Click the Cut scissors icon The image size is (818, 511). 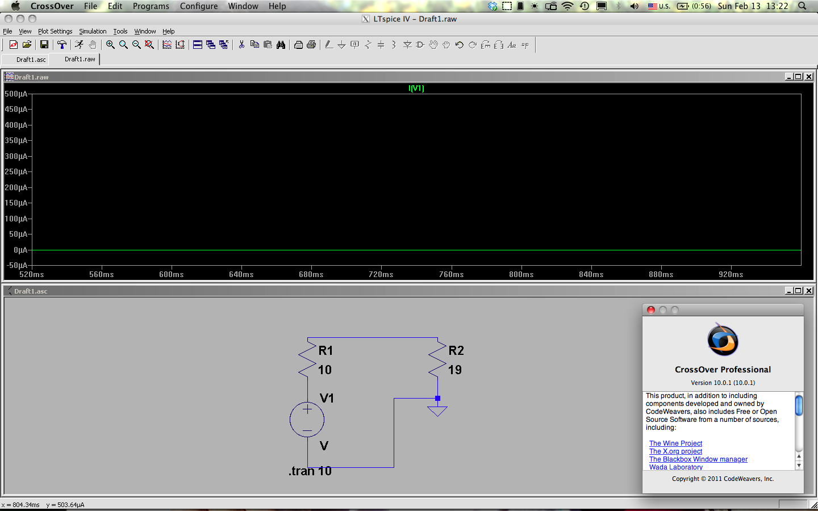point(241,45)
